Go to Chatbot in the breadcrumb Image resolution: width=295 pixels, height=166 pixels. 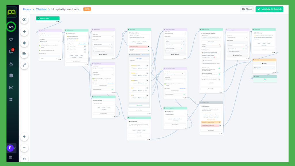click(x=41, y=9)
